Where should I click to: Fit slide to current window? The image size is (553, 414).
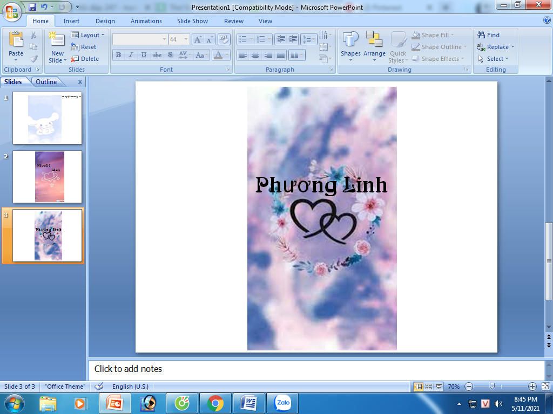point(545,387)
